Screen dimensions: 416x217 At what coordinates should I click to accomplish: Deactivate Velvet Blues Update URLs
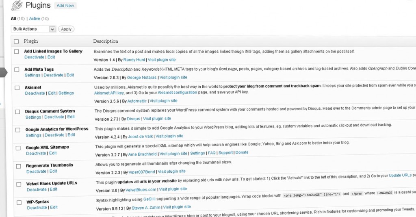coord(37,189)
